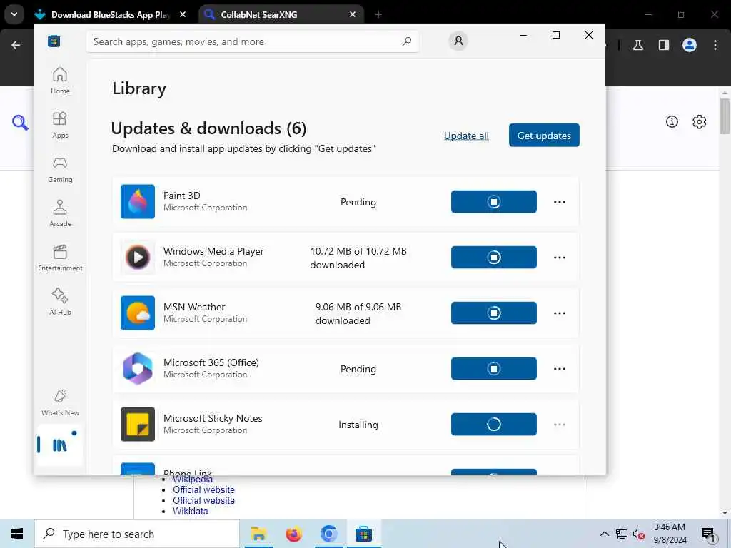731x548 pixels.
Task: Open the browser three-dot menu
Action: [715, 45]
